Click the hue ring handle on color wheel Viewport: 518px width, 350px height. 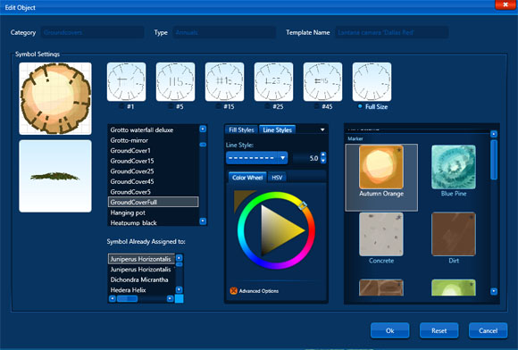[303, 205]
